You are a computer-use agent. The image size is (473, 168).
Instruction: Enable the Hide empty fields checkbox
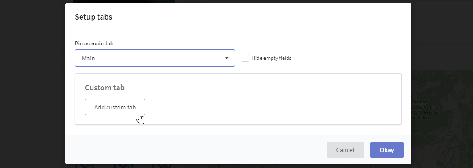(x=245, y=58)
